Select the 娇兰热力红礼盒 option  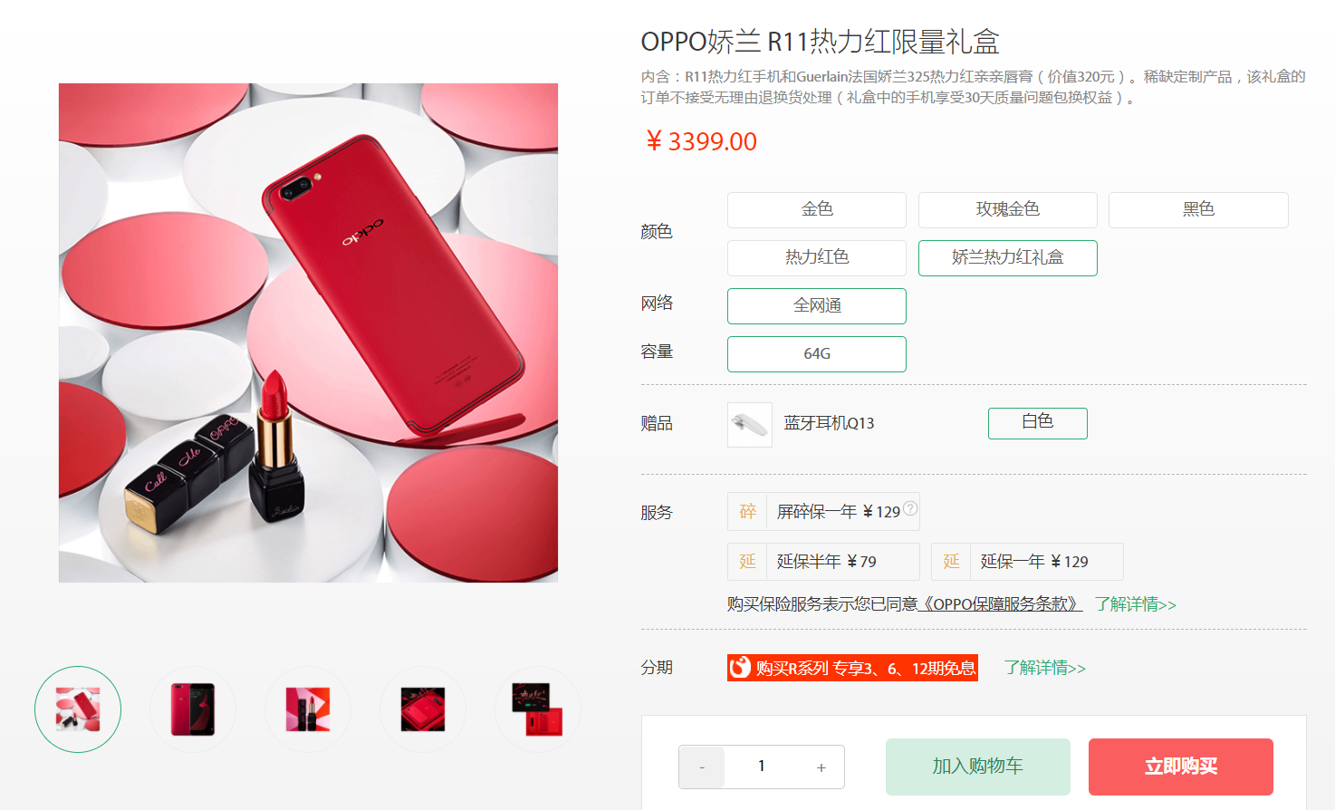[1008, 258]
